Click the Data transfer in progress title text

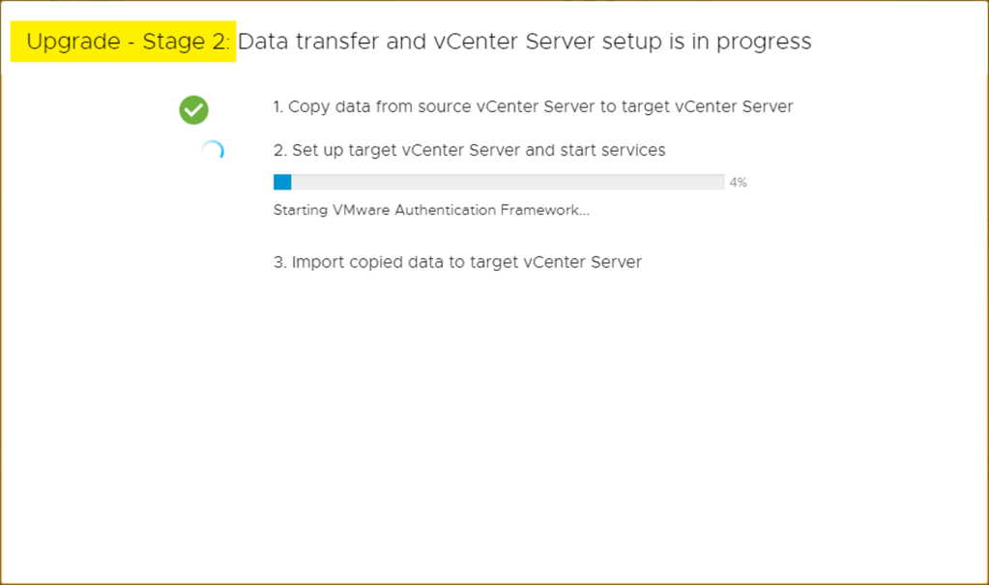pyautogui.click(x=524, y=43)
